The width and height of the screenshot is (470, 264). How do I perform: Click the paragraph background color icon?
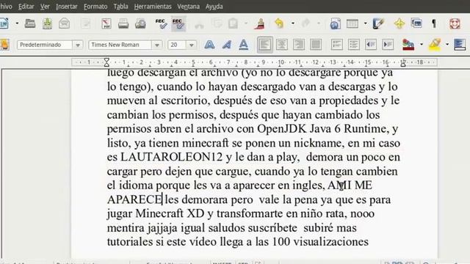[460, 45]
